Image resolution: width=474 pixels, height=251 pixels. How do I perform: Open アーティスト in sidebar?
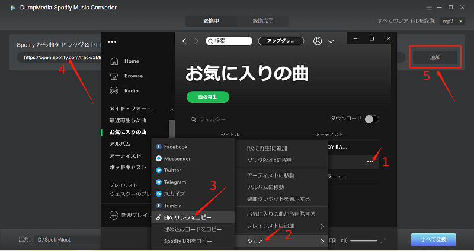pyautogui.click(x=125, y=155)
